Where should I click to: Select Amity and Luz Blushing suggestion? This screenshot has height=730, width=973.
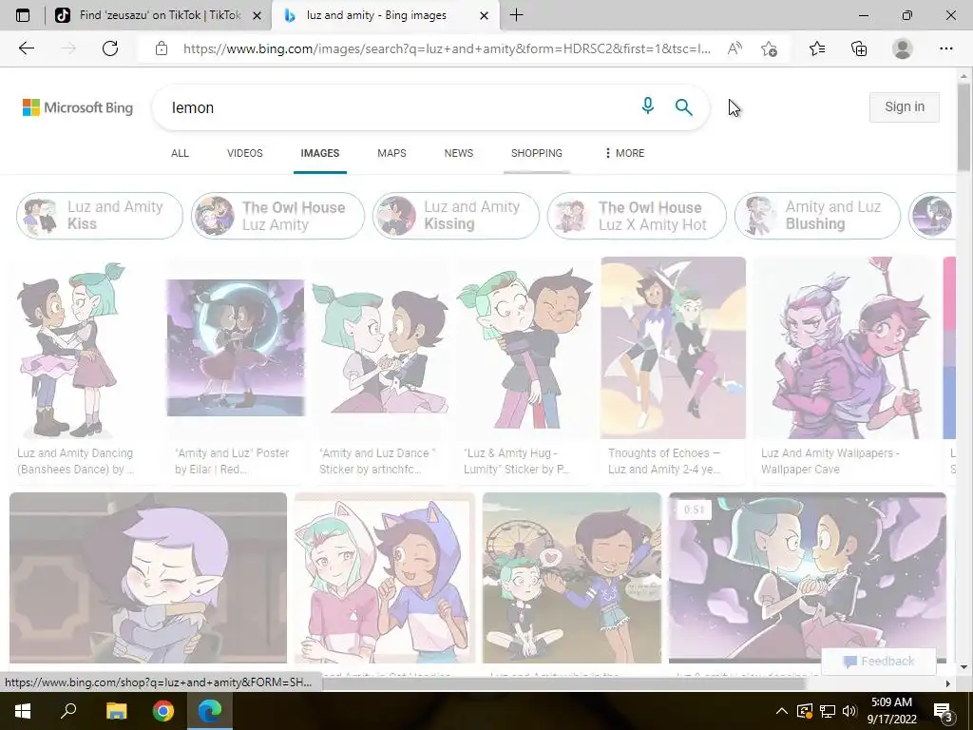click(817, 216)
